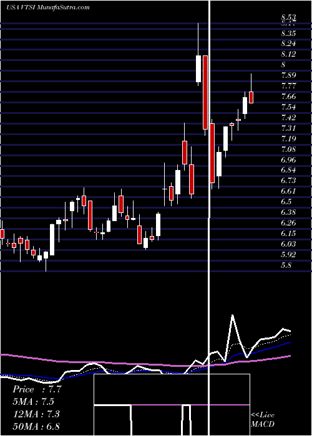Click the 5MA : 7.5 readout
This screenshot has height=436, width=312.
(33, 402)
